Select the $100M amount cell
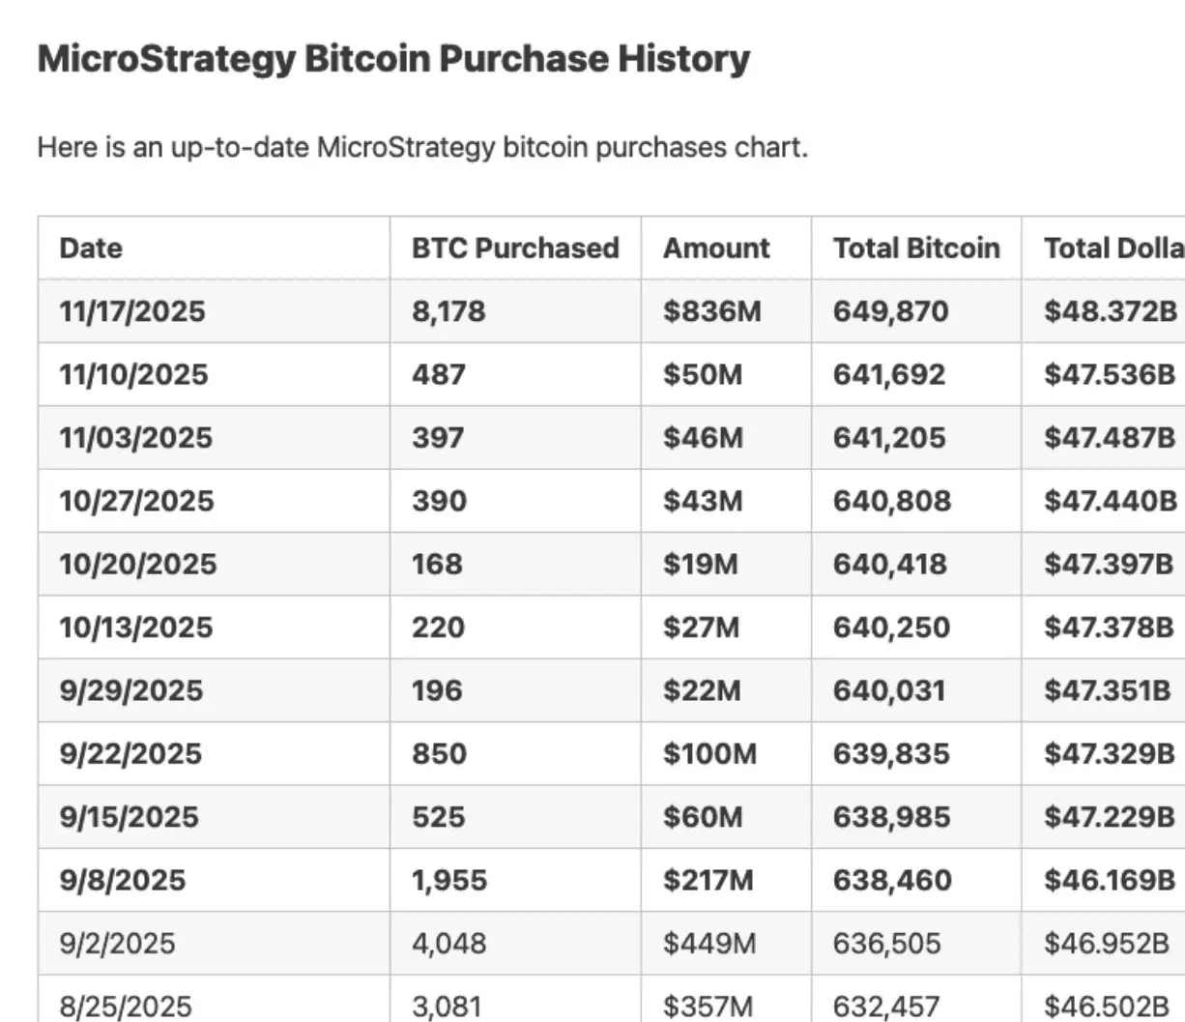 709,753
